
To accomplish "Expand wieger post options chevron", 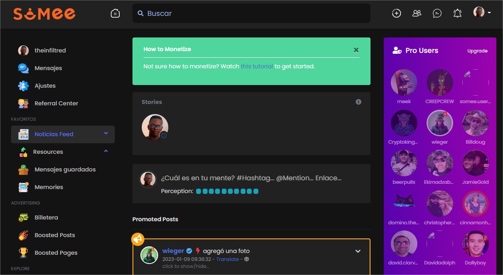I will tap(358, 251).
